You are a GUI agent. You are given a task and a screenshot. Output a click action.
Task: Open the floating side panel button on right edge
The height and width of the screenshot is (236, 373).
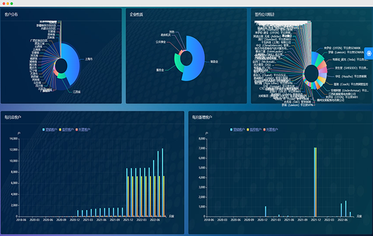tap(368, 54)
